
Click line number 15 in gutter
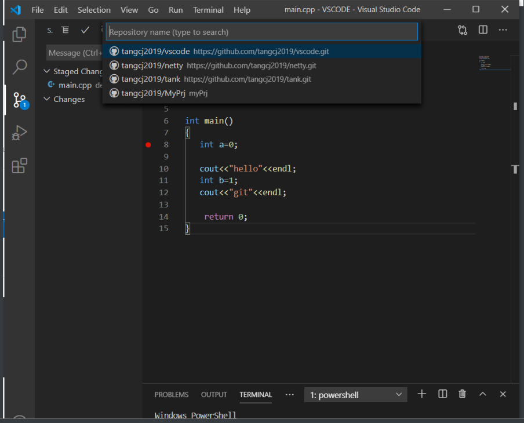[163, 228]
